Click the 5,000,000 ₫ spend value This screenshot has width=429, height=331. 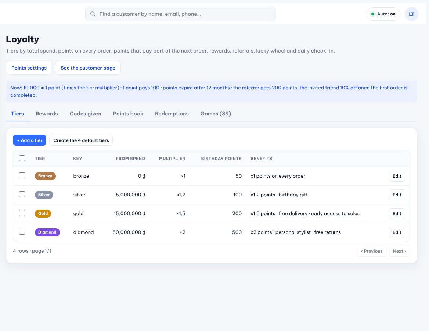[x=130, y=195]
